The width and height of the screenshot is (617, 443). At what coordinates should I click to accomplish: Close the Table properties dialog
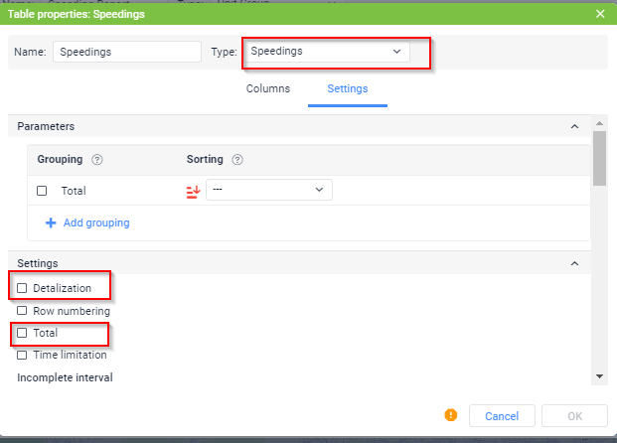(x=599, y=14)
